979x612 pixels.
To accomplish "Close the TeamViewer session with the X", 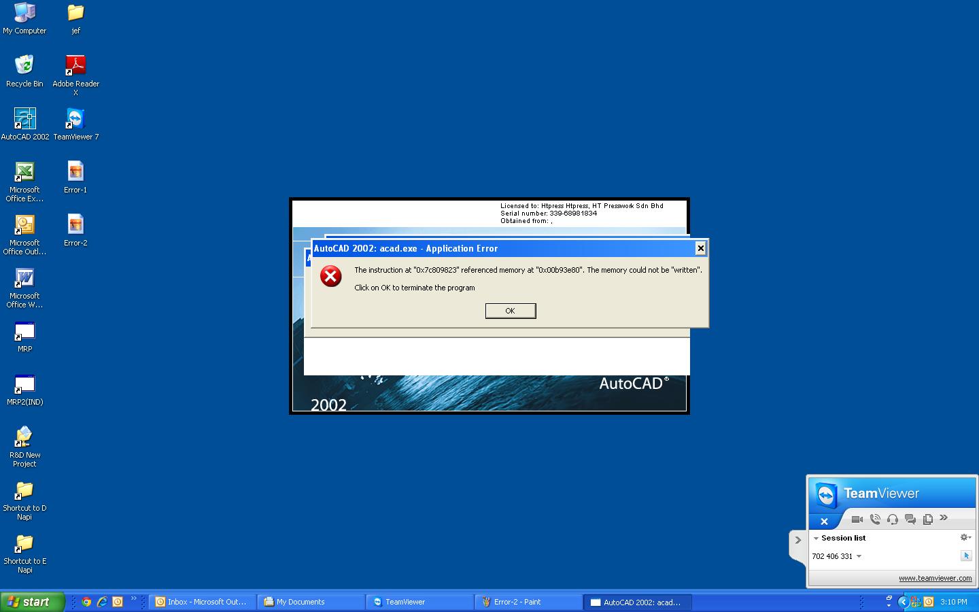I will tap(824, 522).
